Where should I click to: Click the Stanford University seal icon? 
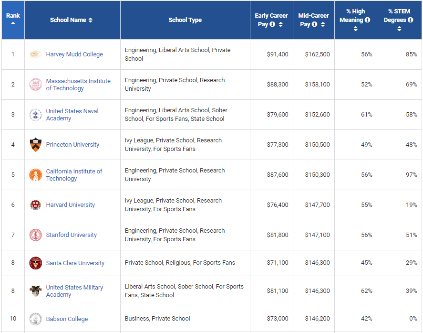(36, 235)
